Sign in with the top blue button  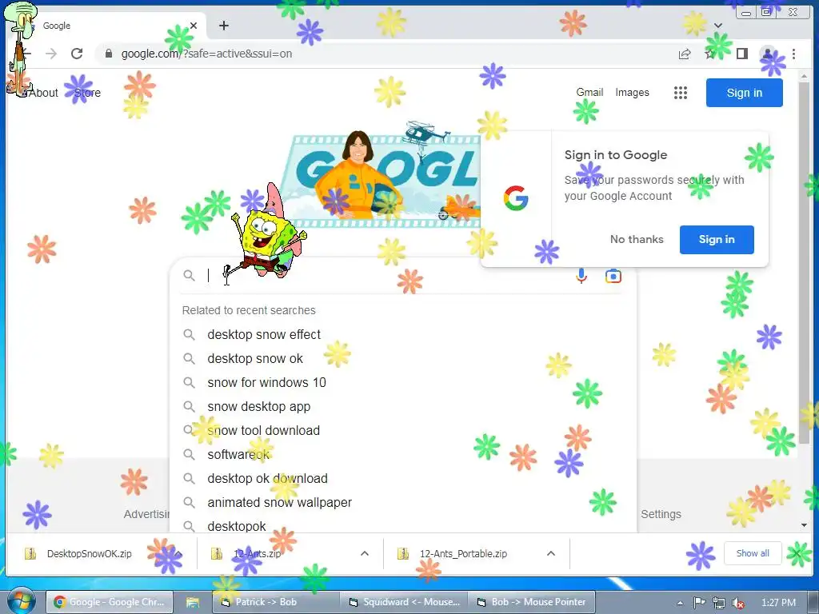coord(745,93)
